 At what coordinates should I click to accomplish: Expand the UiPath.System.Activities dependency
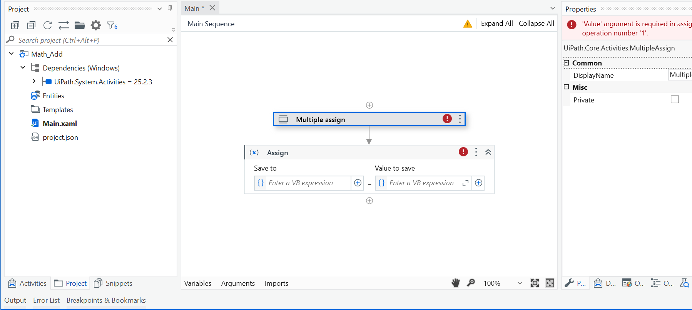click(x=34, y=81)
